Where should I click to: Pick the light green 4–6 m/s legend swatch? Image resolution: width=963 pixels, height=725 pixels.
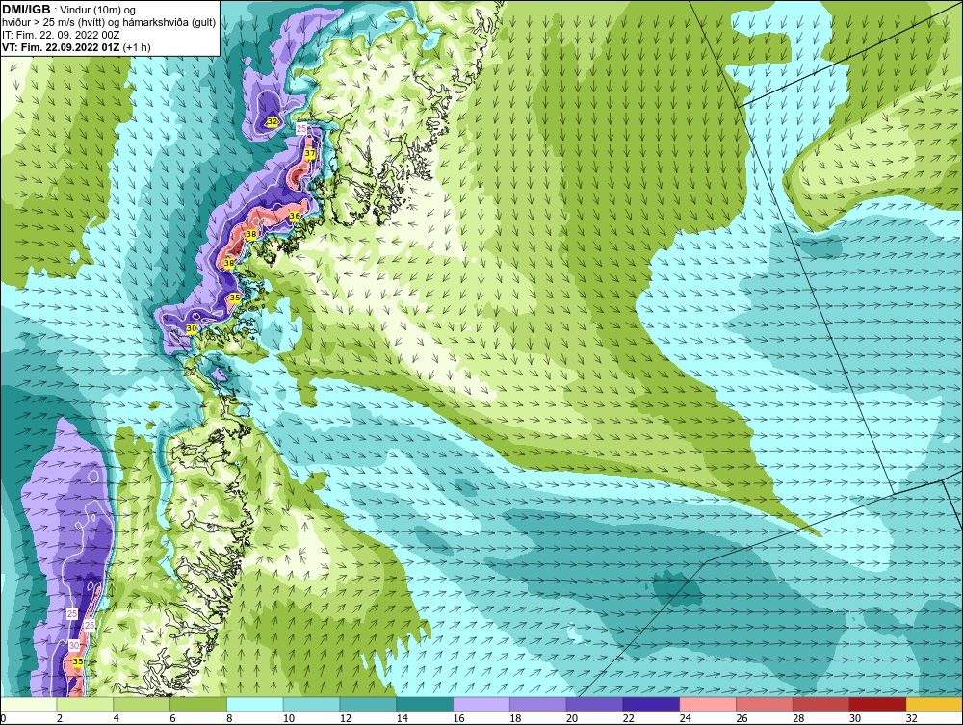(x=142, y=704)
